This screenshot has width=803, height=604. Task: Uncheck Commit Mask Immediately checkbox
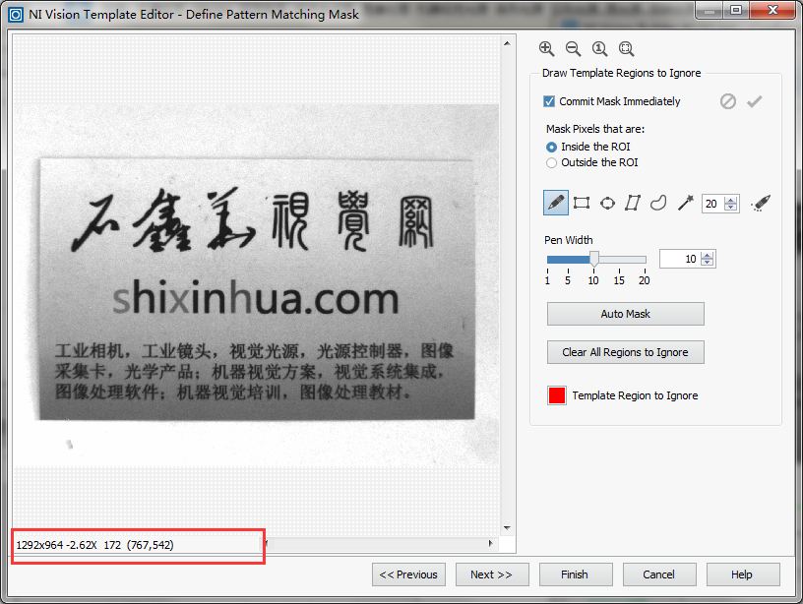coord(549,101)
